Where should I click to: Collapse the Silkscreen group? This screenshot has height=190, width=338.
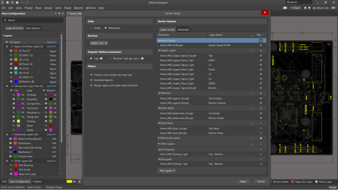[159, 93]
